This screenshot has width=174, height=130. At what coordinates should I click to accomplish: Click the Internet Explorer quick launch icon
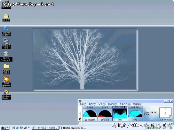(x=17, y=128)
